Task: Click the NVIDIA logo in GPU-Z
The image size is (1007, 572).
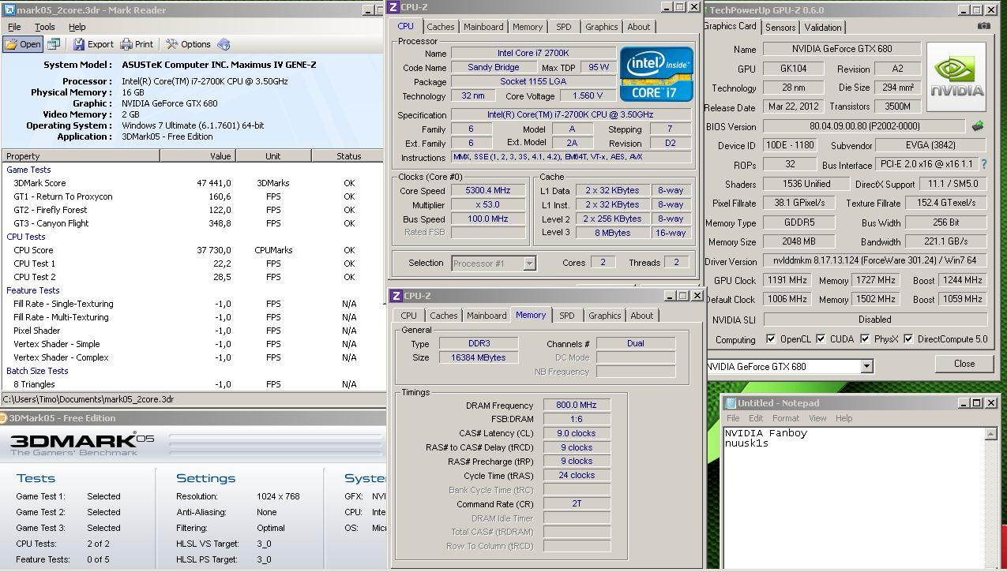Action: coord(956,77)
